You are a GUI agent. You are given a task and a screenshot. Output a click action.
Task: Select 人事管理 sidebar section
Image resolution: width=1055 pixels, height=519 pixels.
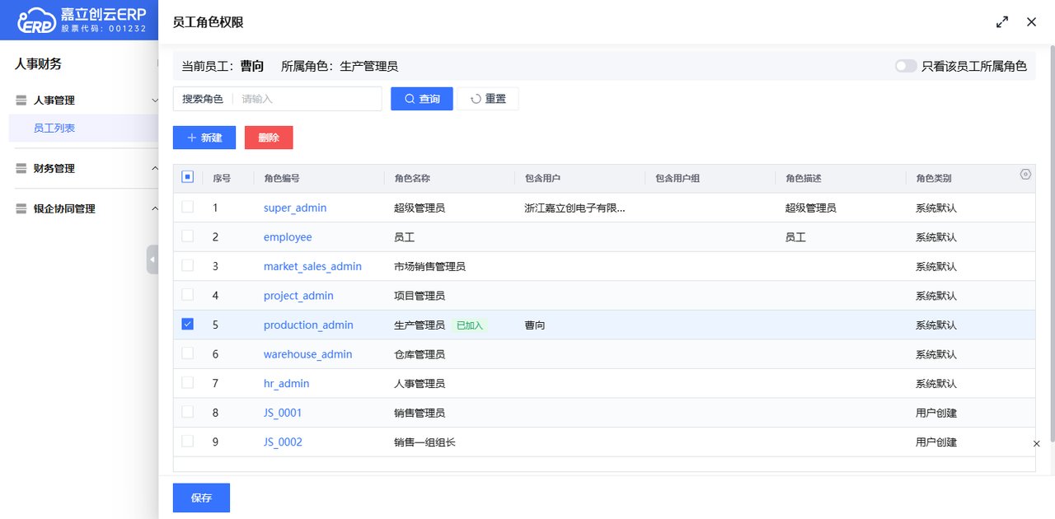tap(54, 101)
